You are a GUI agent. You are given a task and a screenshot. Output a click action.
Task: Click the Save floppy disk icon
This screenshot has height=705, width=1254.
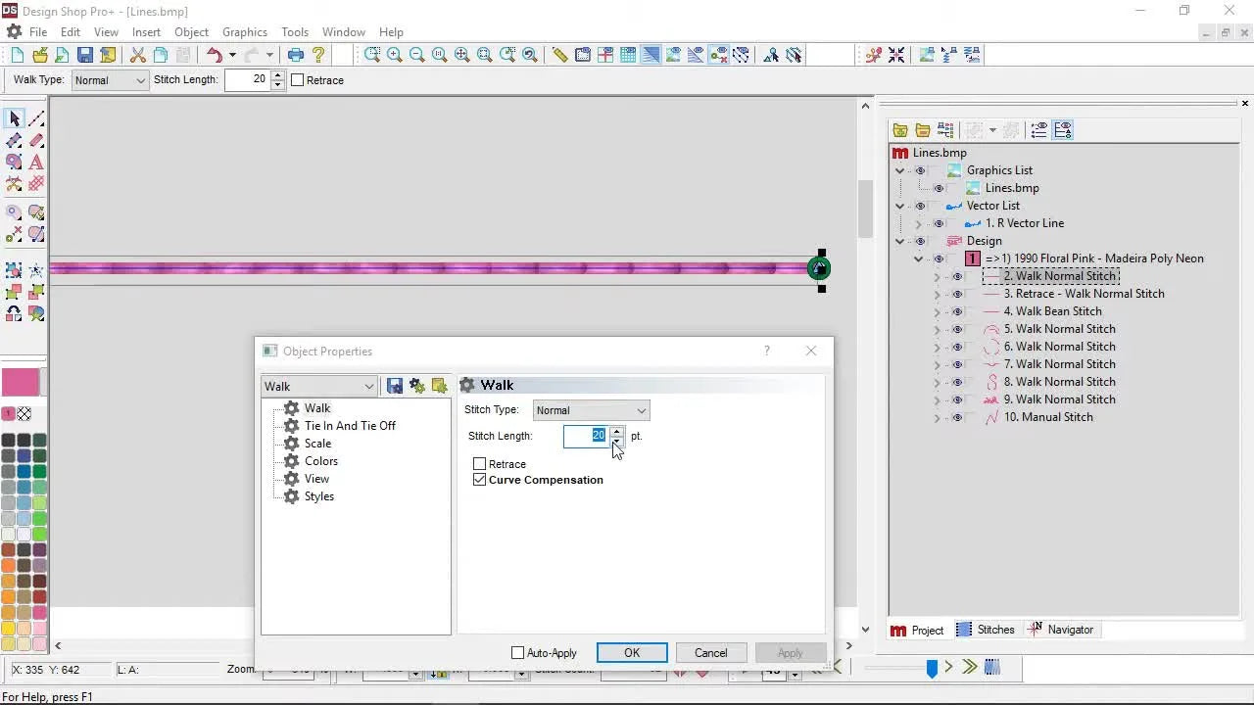tap(85, 55)
